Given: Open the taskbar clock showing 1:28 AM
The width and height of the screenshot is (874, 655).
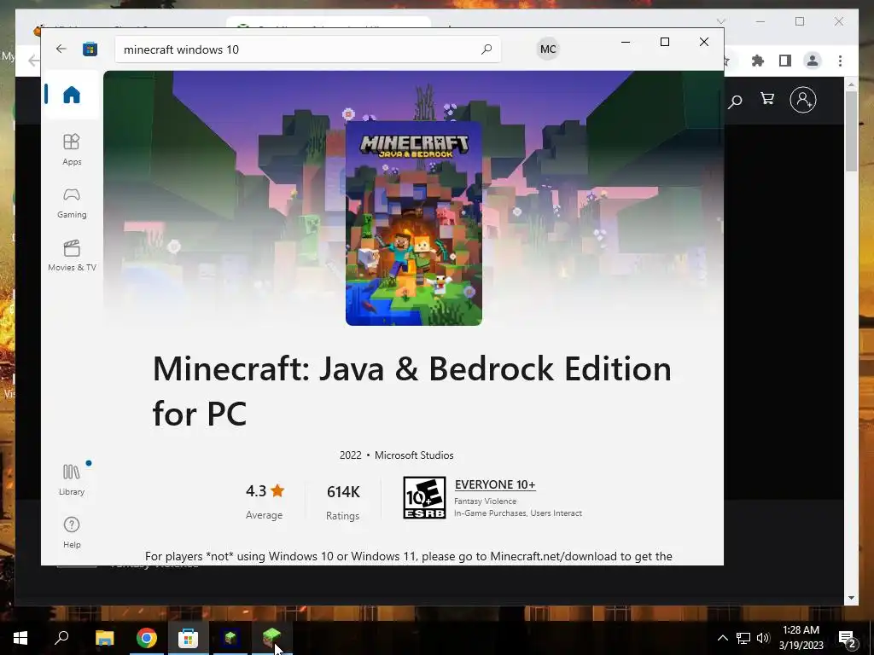Looking at the screenshot, I should coord(801,638).
